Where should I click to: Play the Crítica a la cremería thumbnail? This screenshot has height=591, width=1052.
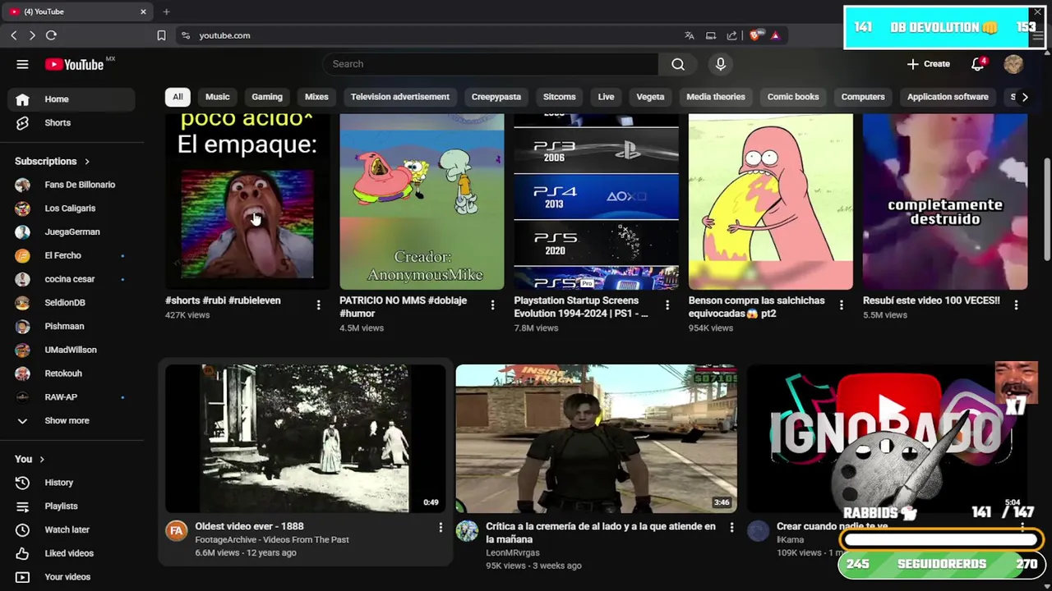click(x=596, y=438)
